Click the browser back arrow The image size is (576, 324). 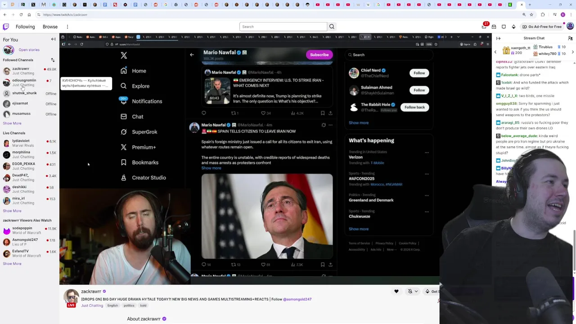tap(4, 15)
